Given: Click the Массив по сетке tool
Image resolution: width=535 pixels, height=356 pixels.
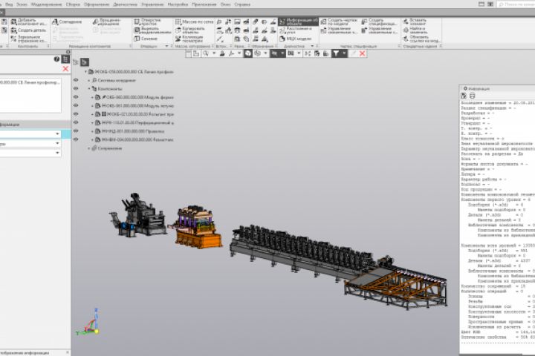Looking at the screenshot, I should [194, 22].
